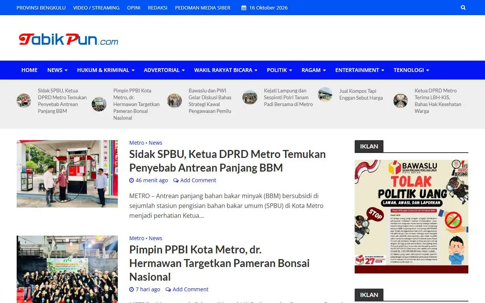This screenshot has height=303, width=485.
Task: Open round thumbnail for Ketua DPRD Metro Terima item
Action: pos(401,101)
